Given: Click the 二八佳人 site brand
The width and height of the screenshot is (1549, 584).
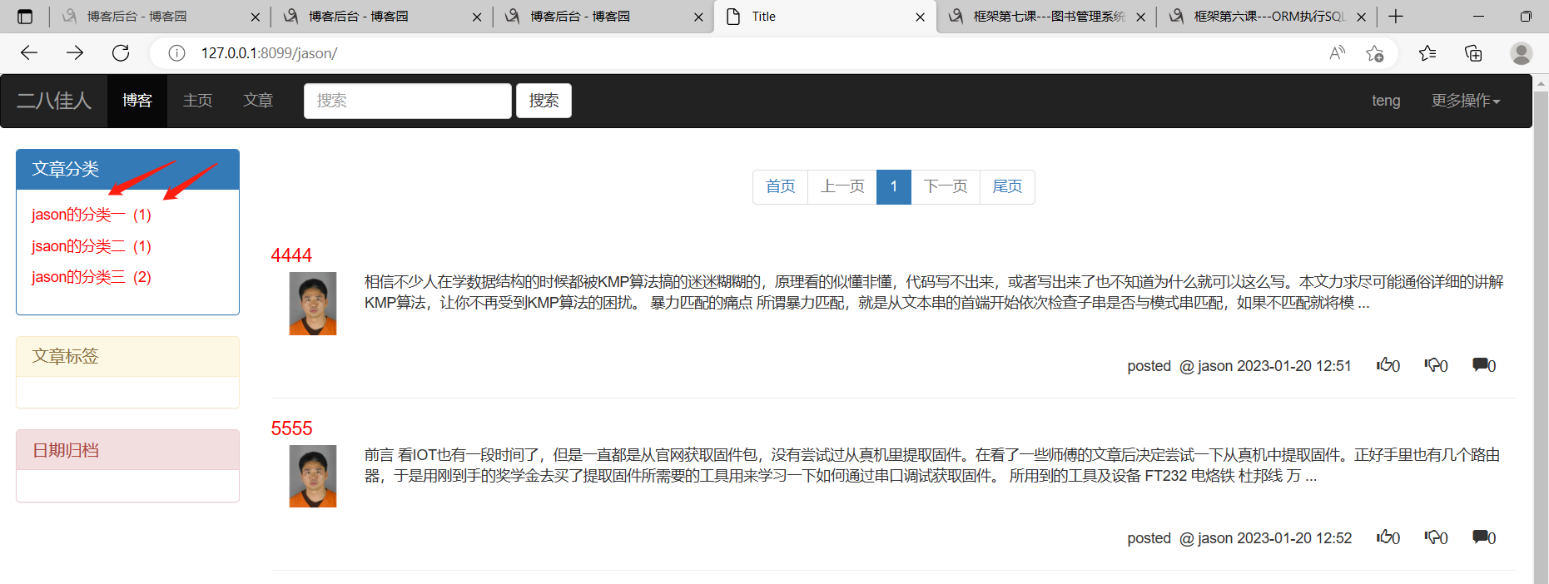Looking at the screenshot, I should coord(54,101).
